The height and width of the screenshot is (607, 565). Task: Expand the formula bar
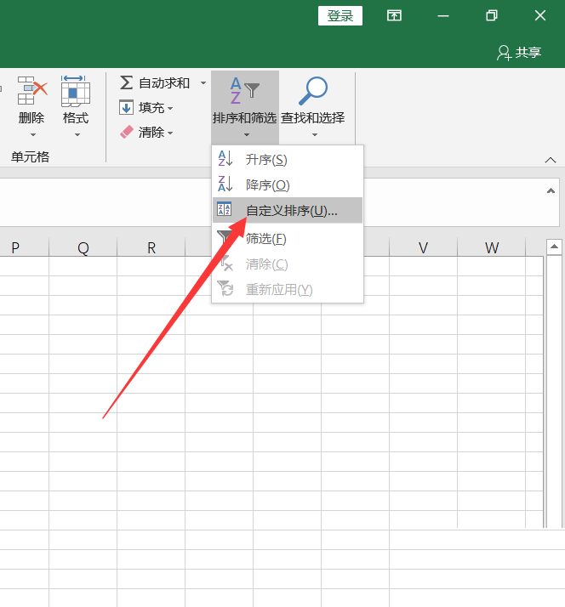(551, 190)
